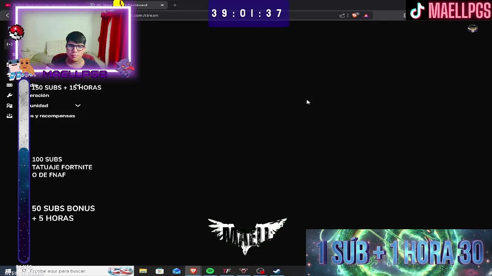The height and width of the screenshot is (276, 492).
Task: Open the wrench settings sidebar icon
Action: tap(9, 95)
